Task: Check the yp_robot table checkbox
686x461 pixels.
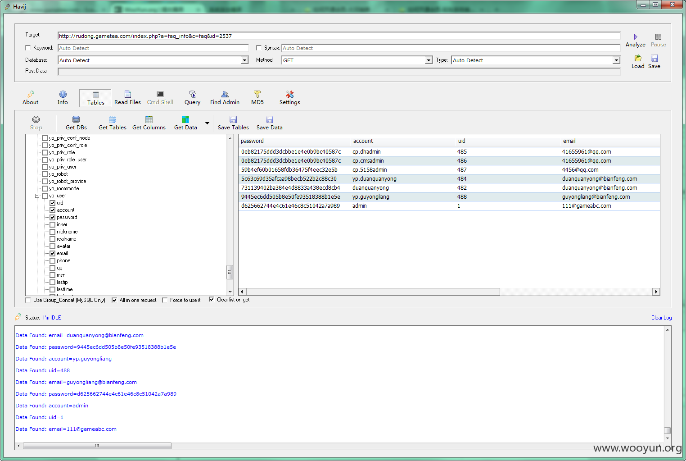Action: [45, 174]
